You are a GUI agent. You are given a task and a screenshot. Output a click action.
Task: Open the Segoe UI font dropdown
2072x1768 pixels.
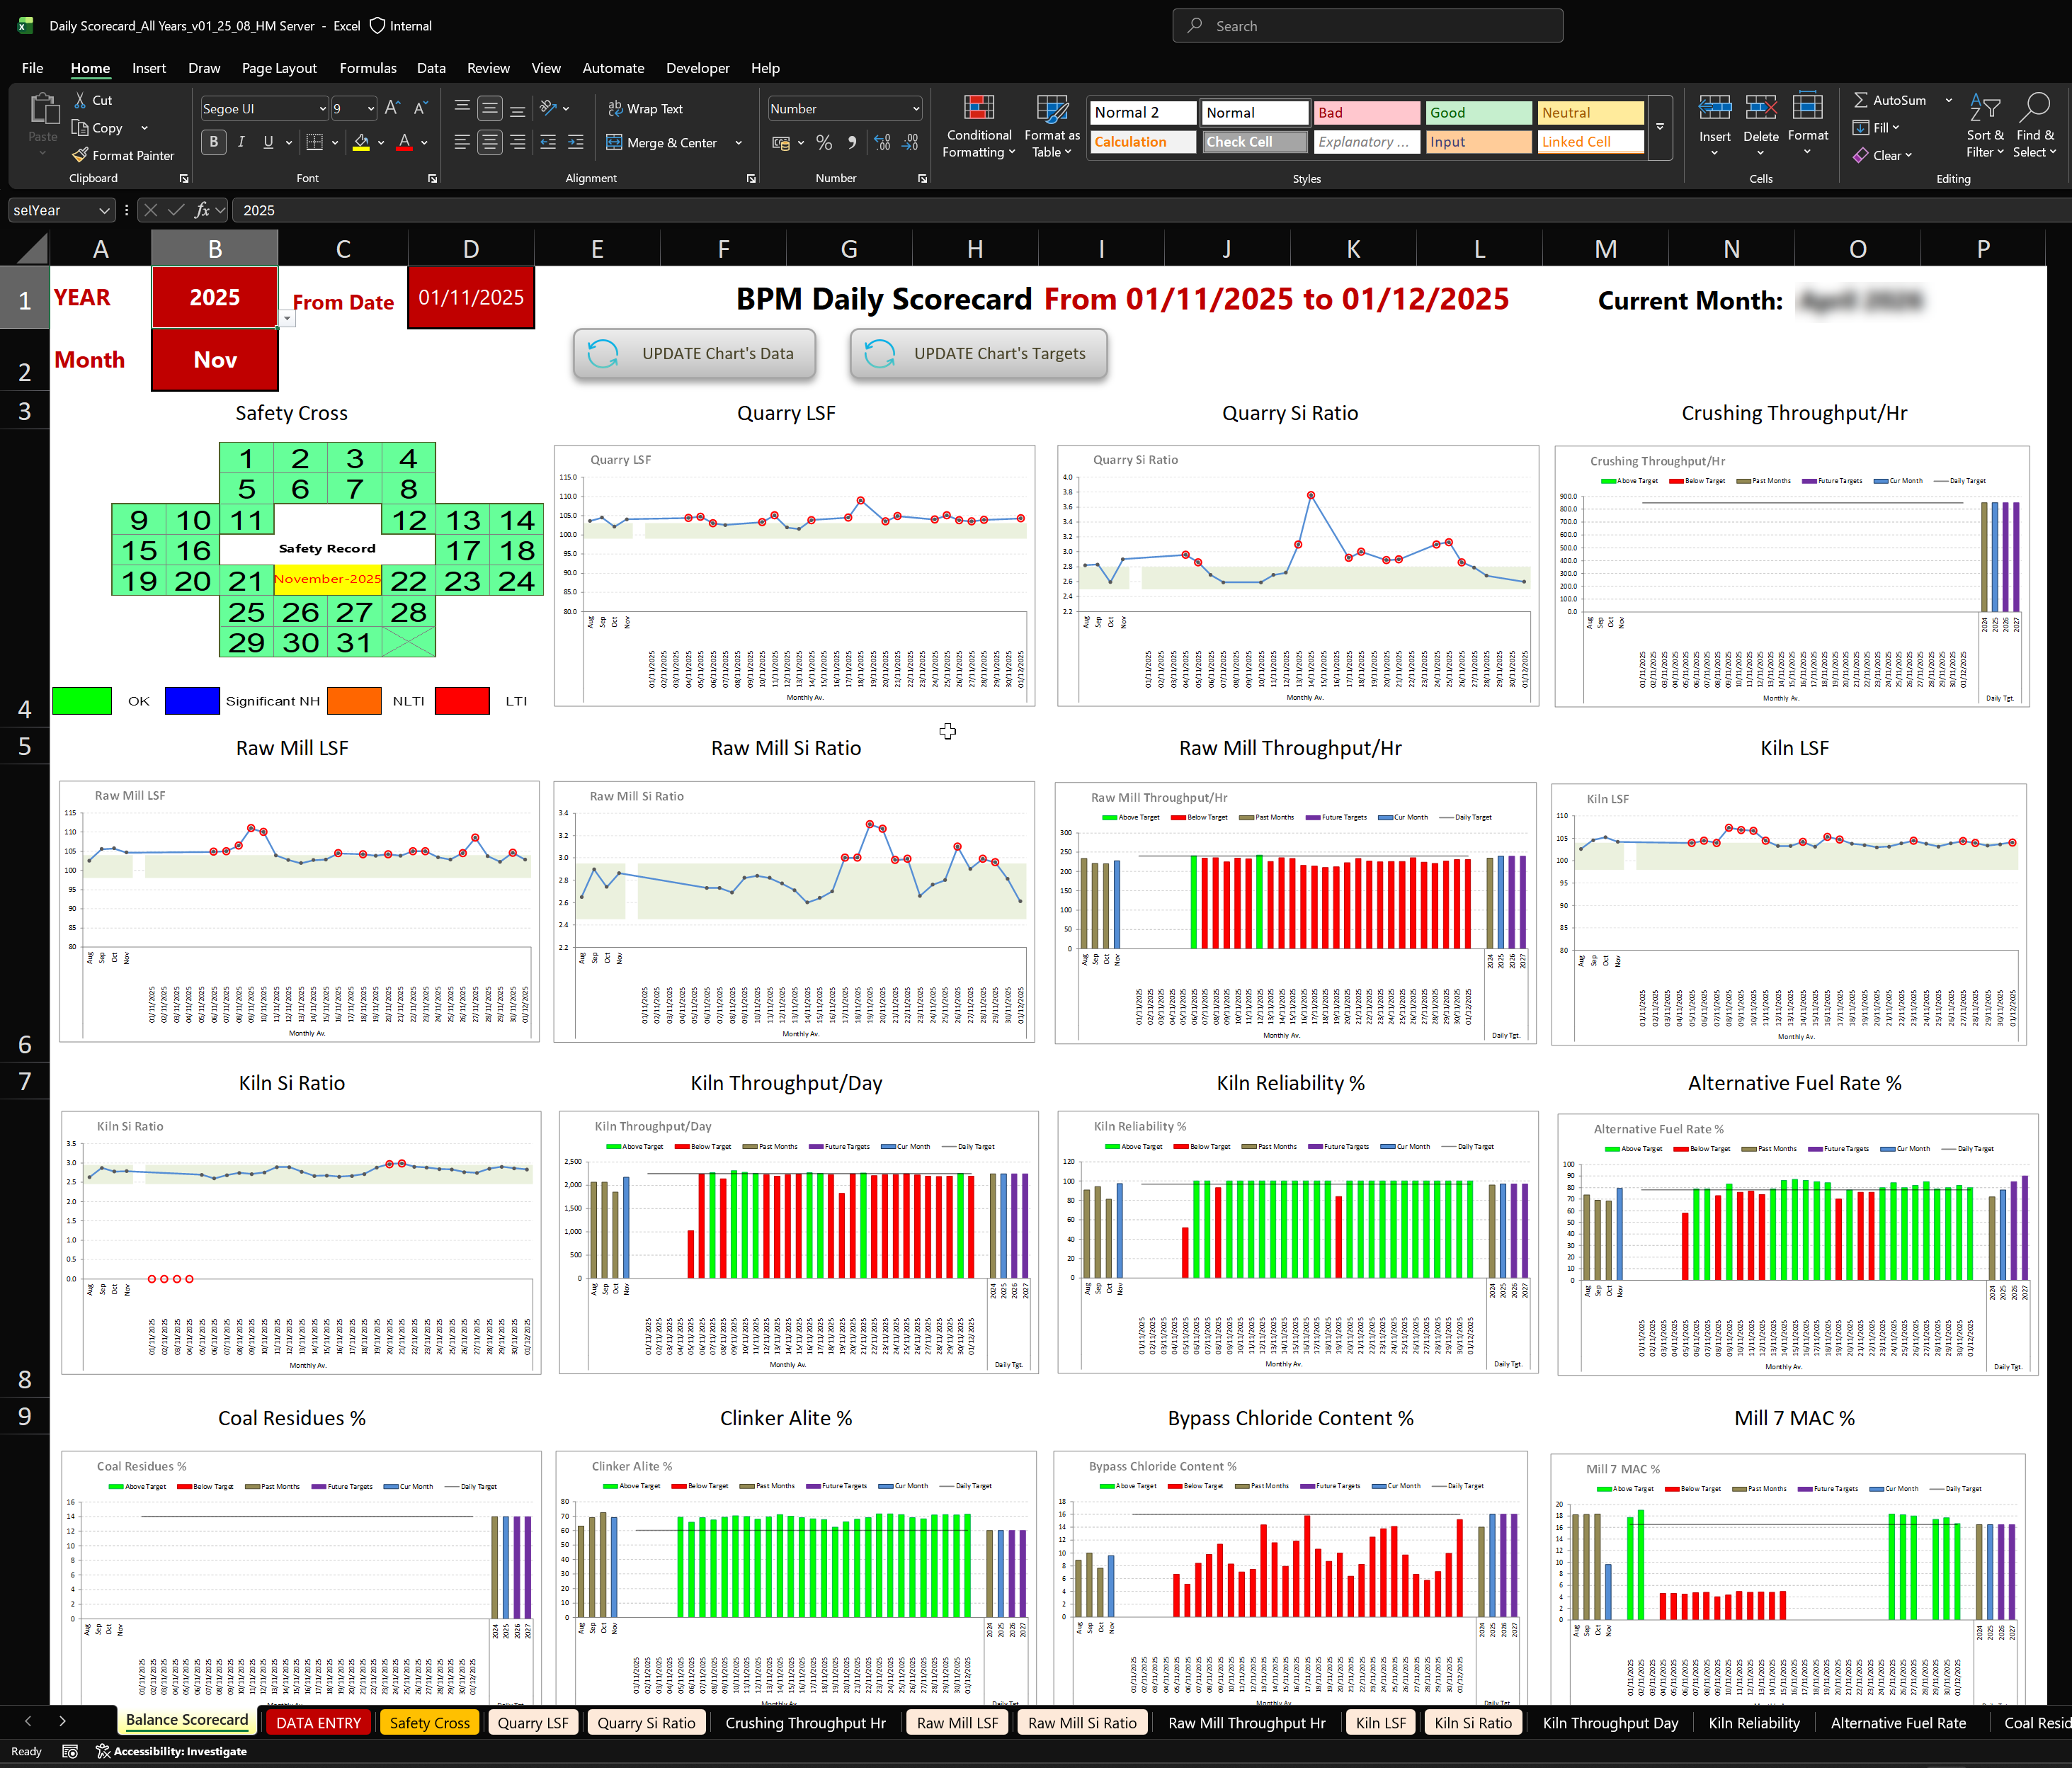322,108
